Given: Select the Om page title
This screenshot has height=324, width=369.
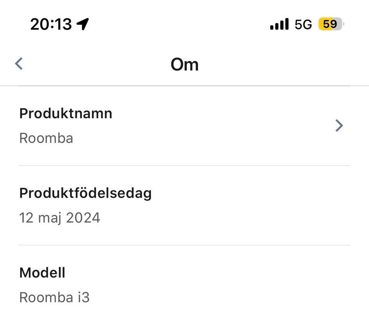Looking at the screenshot, I should click(184, 64).
